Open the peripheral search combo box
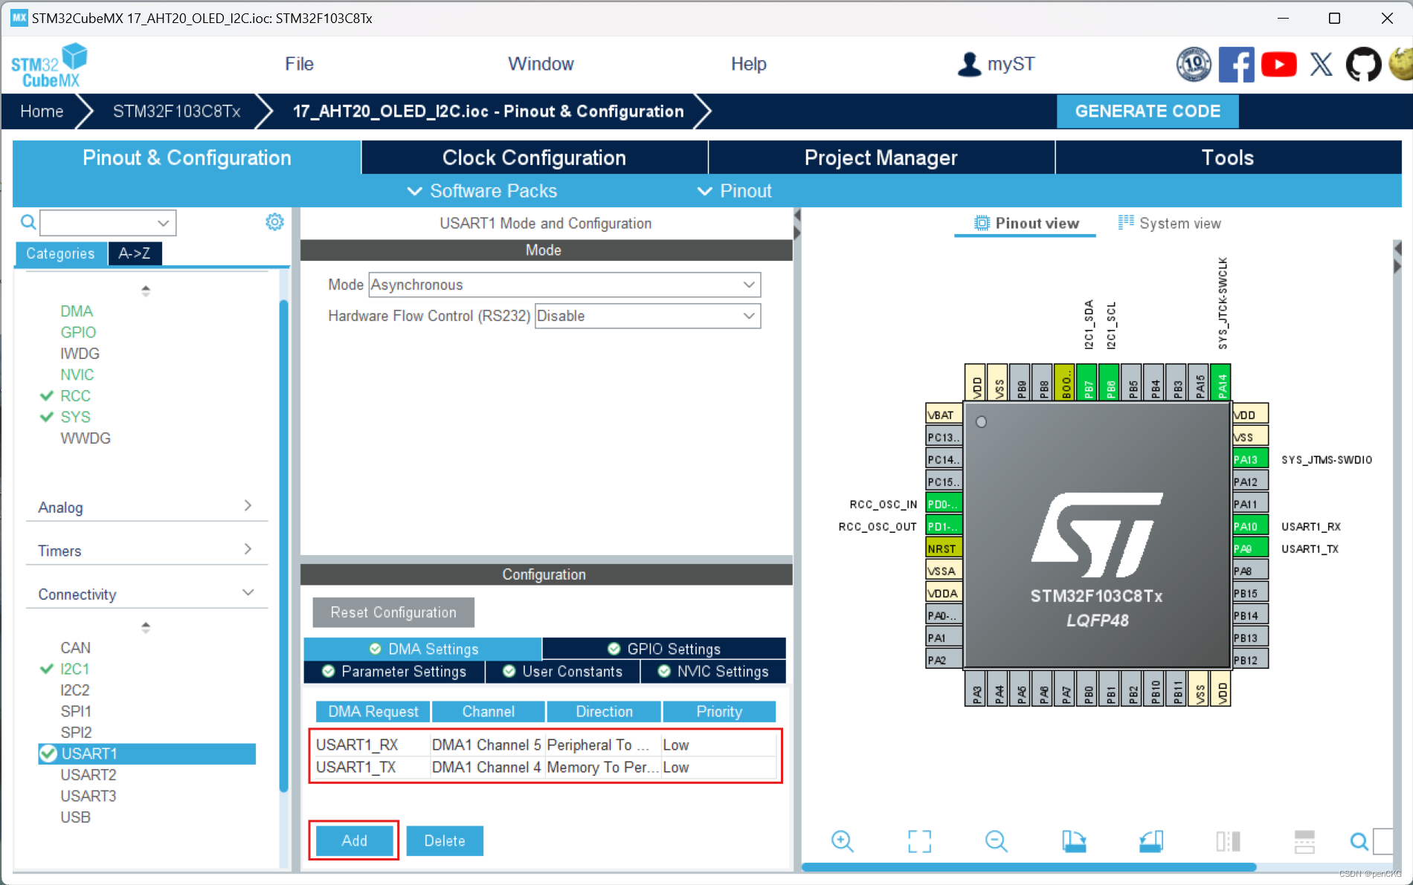Image resolution: width=1413 pixels, height=885 pixels. (x=108, y=222)
